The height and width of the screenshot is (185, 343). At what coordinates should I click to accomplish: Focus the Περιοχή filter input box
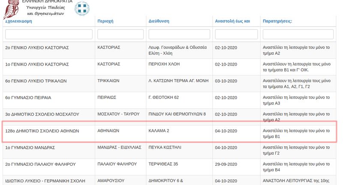120,34
